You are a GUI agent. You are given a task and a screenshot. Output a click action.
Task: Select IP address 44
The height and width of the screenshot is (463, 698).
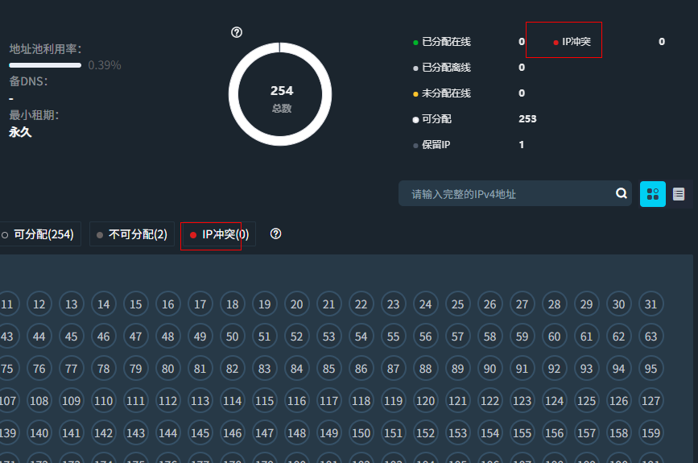39,337
